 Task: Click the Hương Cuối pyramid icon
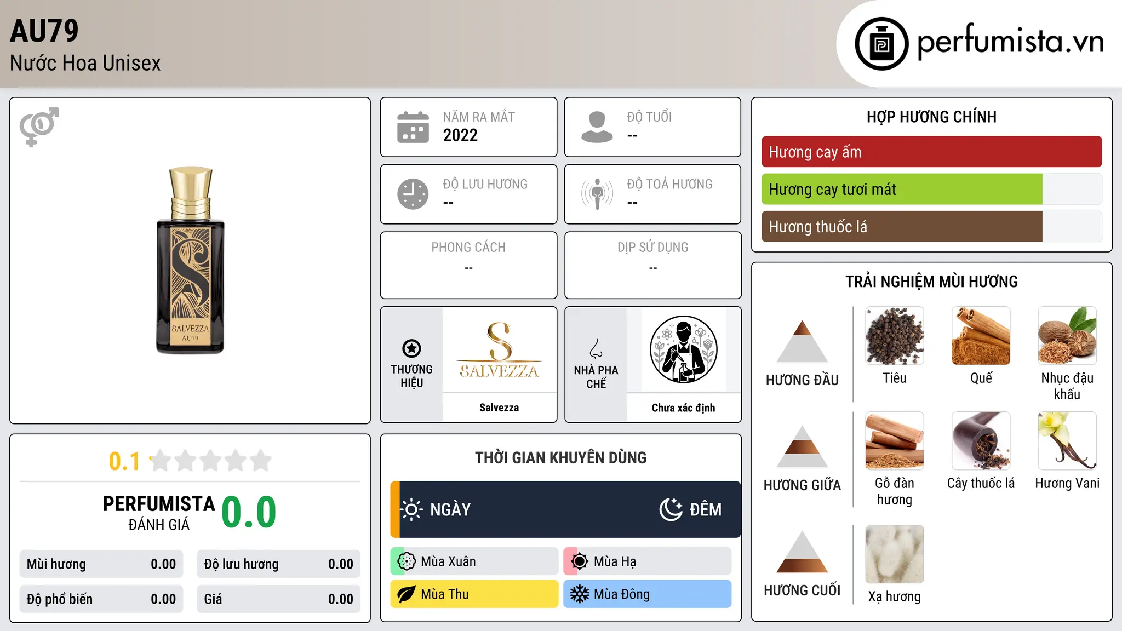pos(803,552)
